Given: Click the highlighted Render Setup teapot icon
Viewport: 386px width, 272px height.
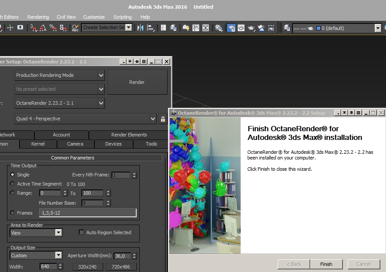Looking at the screenshot, I should [x=231, y=28].
